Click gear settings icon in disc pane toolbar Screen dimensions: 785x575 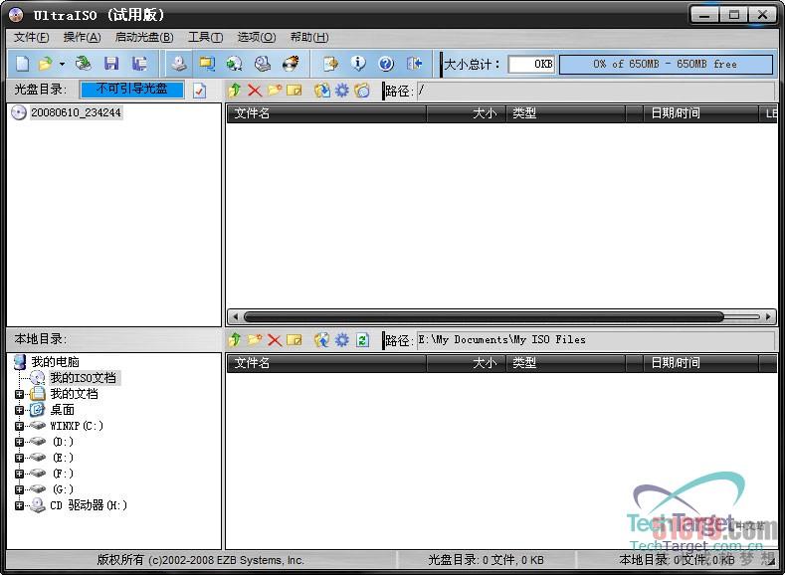[342, 91]
